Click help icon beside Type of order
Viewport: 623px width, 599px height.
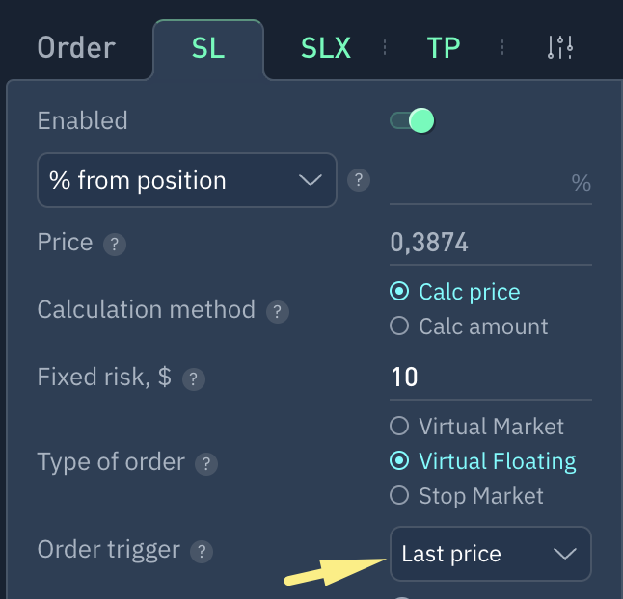point(206,464)
